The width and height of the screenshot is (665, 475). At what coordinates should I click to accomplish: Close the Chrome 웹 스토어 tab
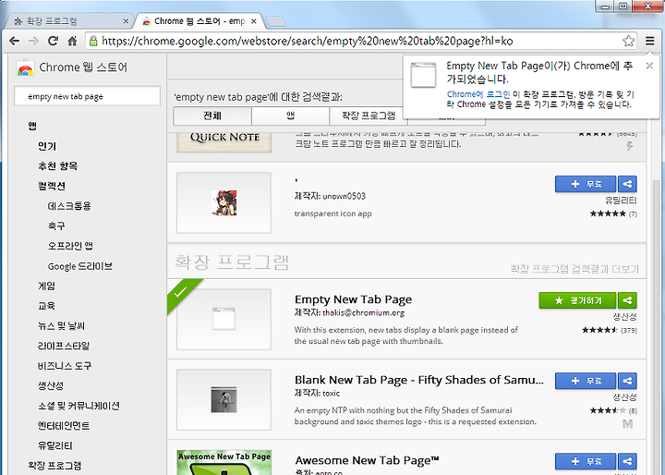(x=254, y=21)
